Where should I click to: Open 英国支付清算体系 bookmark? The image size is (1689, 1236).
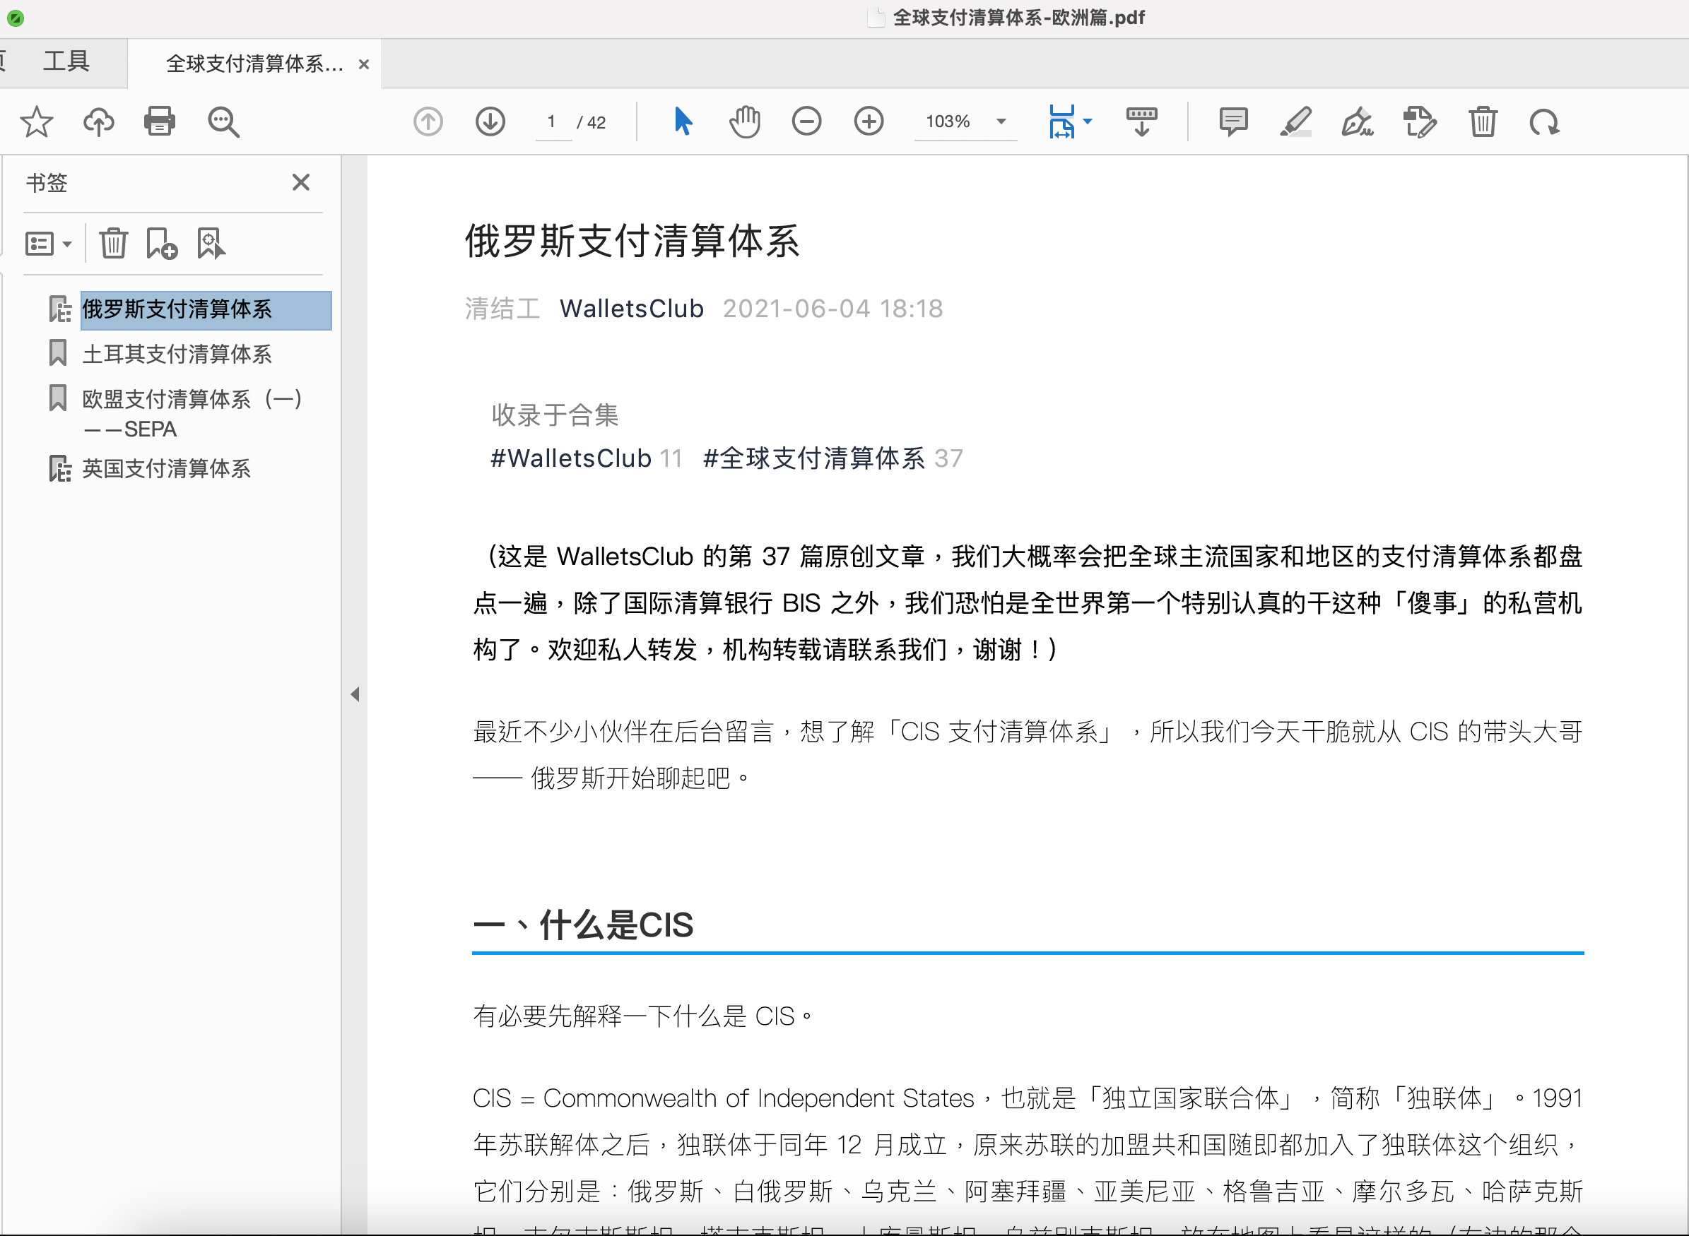[166, 469]
